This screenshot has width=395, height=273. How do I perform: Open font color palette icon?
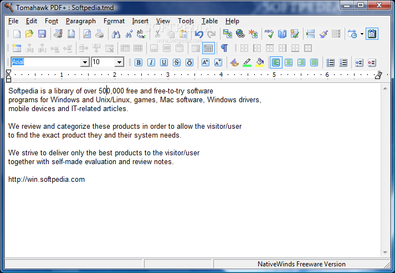[x=234, y=62]
